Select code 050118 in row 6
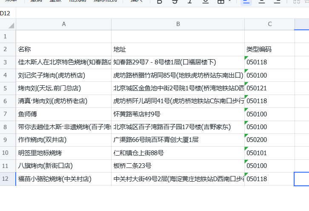This screenshot has width=309, height=211. coord(269,101)
